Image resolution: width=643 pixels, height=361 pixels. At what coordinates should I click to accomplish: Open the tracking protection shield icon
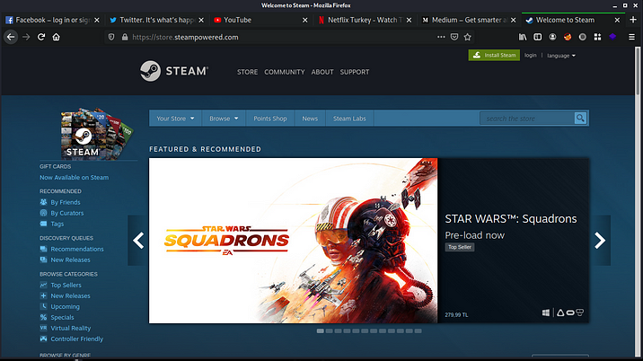tap(111, 37)
